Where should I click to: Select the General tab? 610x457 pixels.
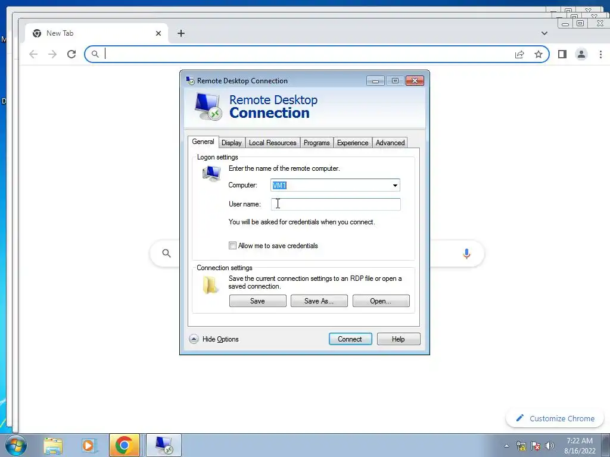click(203, 142)
